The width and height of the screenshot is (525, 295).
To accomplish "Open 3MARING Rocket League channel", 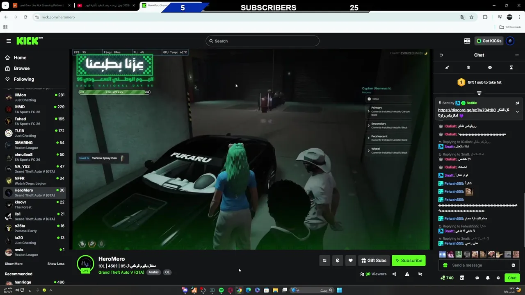I will [34, 145].
